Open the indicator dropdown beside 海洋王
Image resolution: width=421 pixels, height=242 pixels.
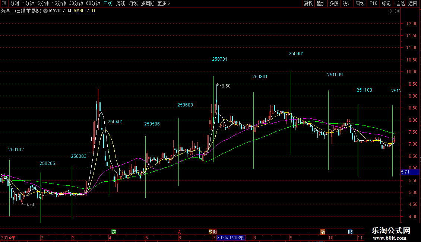(45, 11)
